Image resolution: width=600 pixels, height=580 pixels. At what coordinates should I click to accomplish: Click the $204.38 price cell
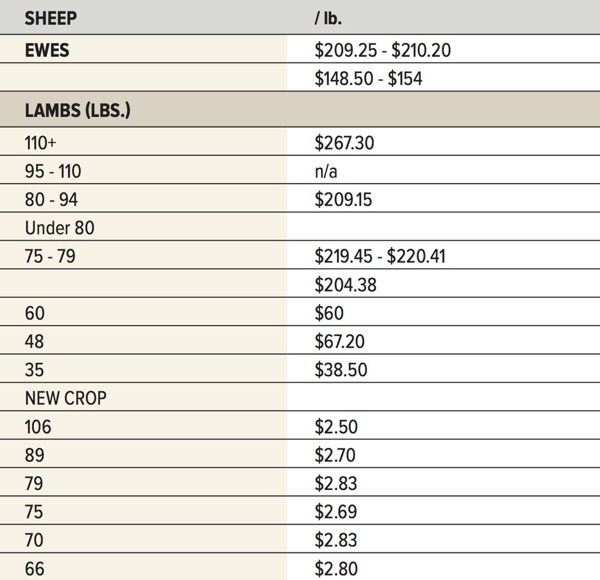pyautogui.click(x=346, y=285)
